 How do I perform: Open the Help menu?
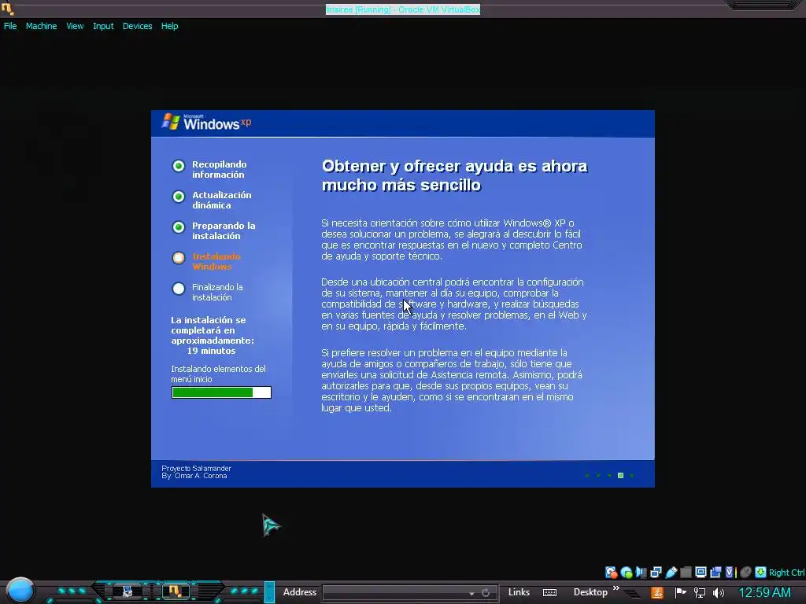170,26
